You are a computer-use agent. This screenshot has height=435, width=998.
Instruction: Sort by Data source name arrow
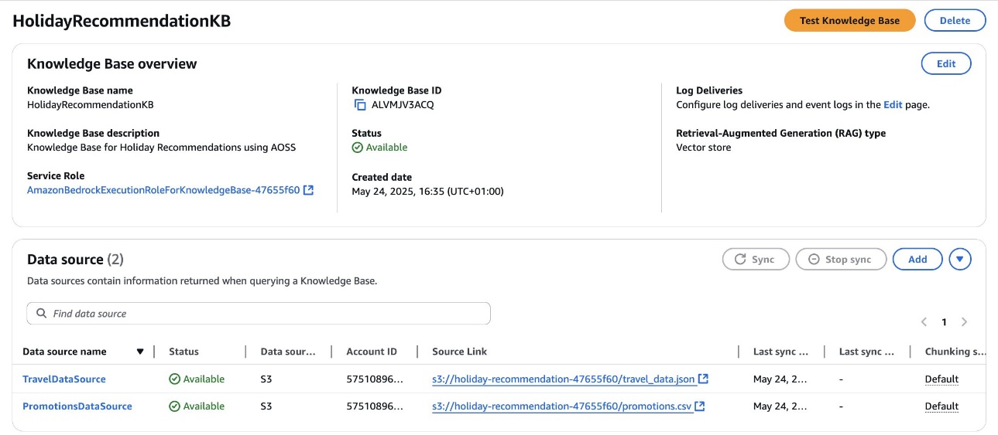(140, 352)
